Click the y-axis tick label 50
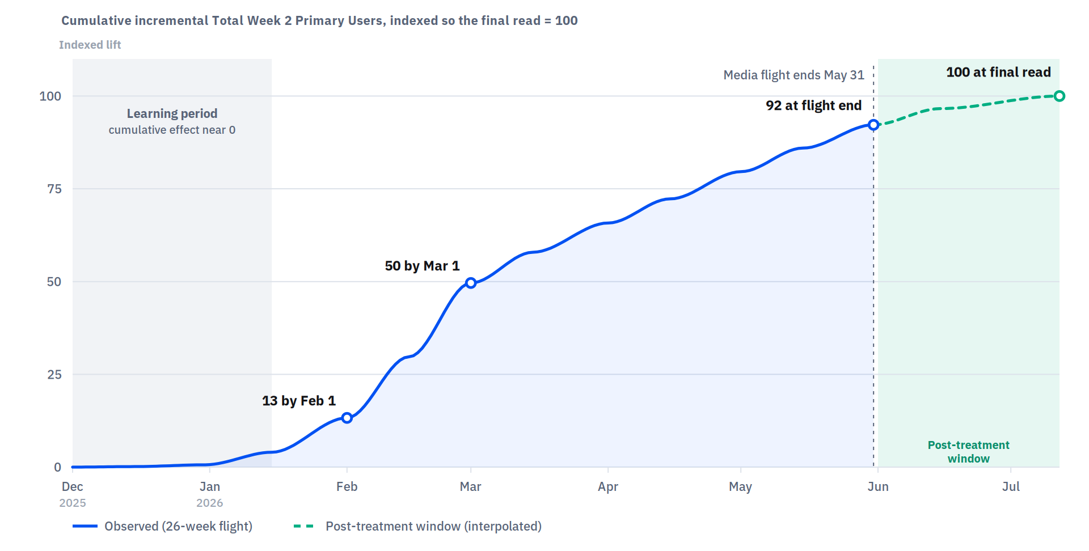 point(54,282)
